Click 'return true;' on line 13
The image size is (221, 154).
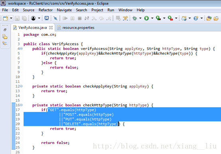(x=54, y=91)
